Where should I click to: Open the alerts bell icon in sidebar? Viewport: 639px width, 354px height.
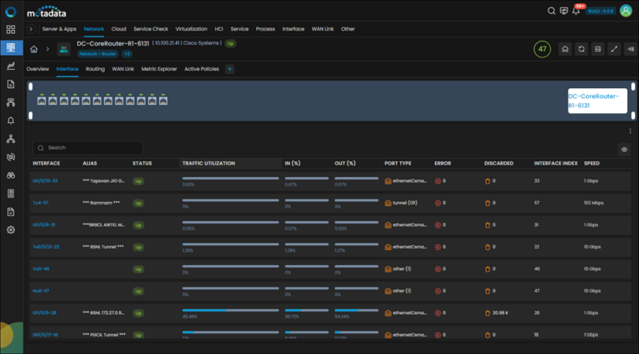click(x=11, y=120)
